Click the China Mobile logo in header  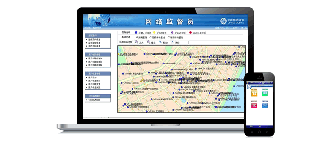click(x=232, y=21)
